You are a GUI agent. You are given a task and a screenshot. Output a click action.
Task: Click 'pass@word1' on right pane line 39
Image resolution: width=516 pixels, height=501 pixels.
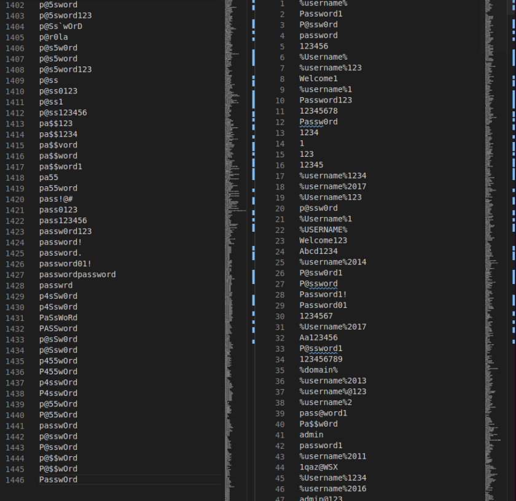point(323,414)
